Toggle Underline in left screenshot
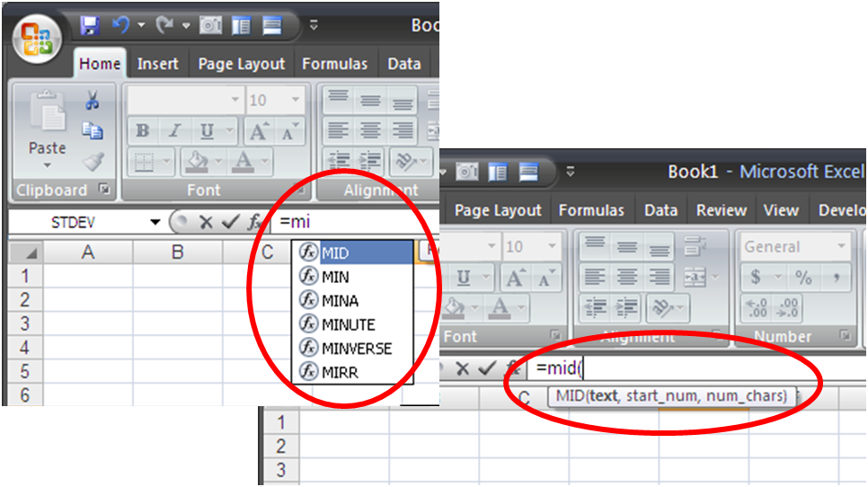868x487 pixels. coord(207,131)
